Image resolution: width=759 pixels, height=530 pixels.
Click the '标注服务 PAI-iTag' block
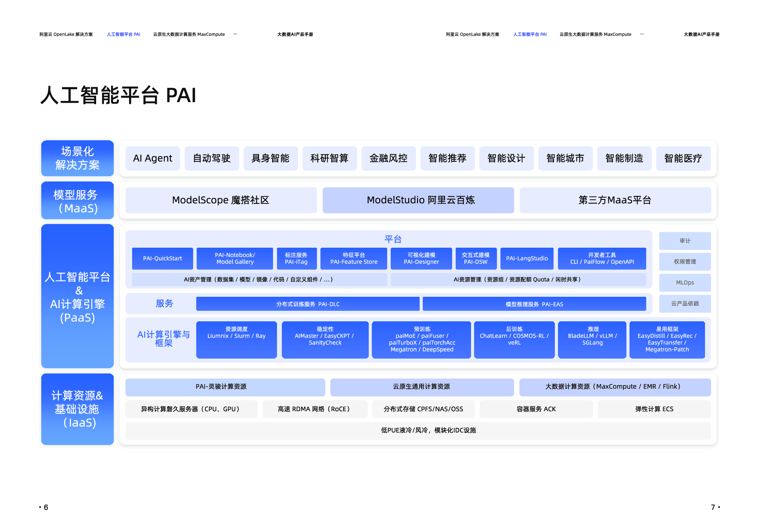(296, 259)
